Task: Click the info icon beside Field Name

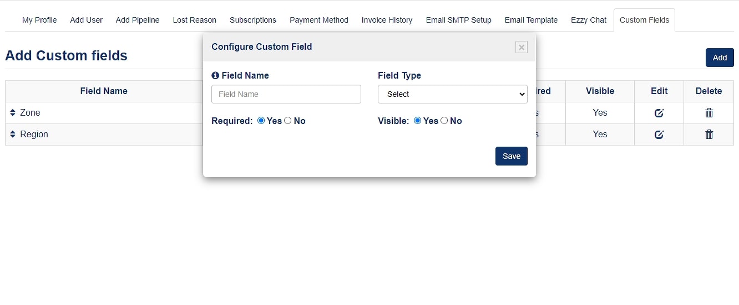Action: (x=215, y=76)
